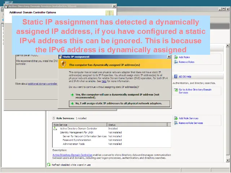Click the Installed status of Domain Controller
This screenshot has width=231, height=173.
(113, 129)
